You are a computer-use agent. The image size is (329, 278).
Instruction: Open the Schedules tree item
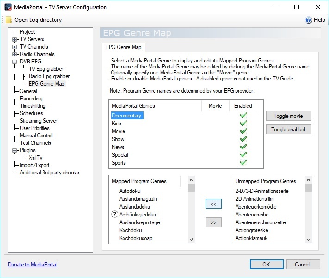pos(31,113)
